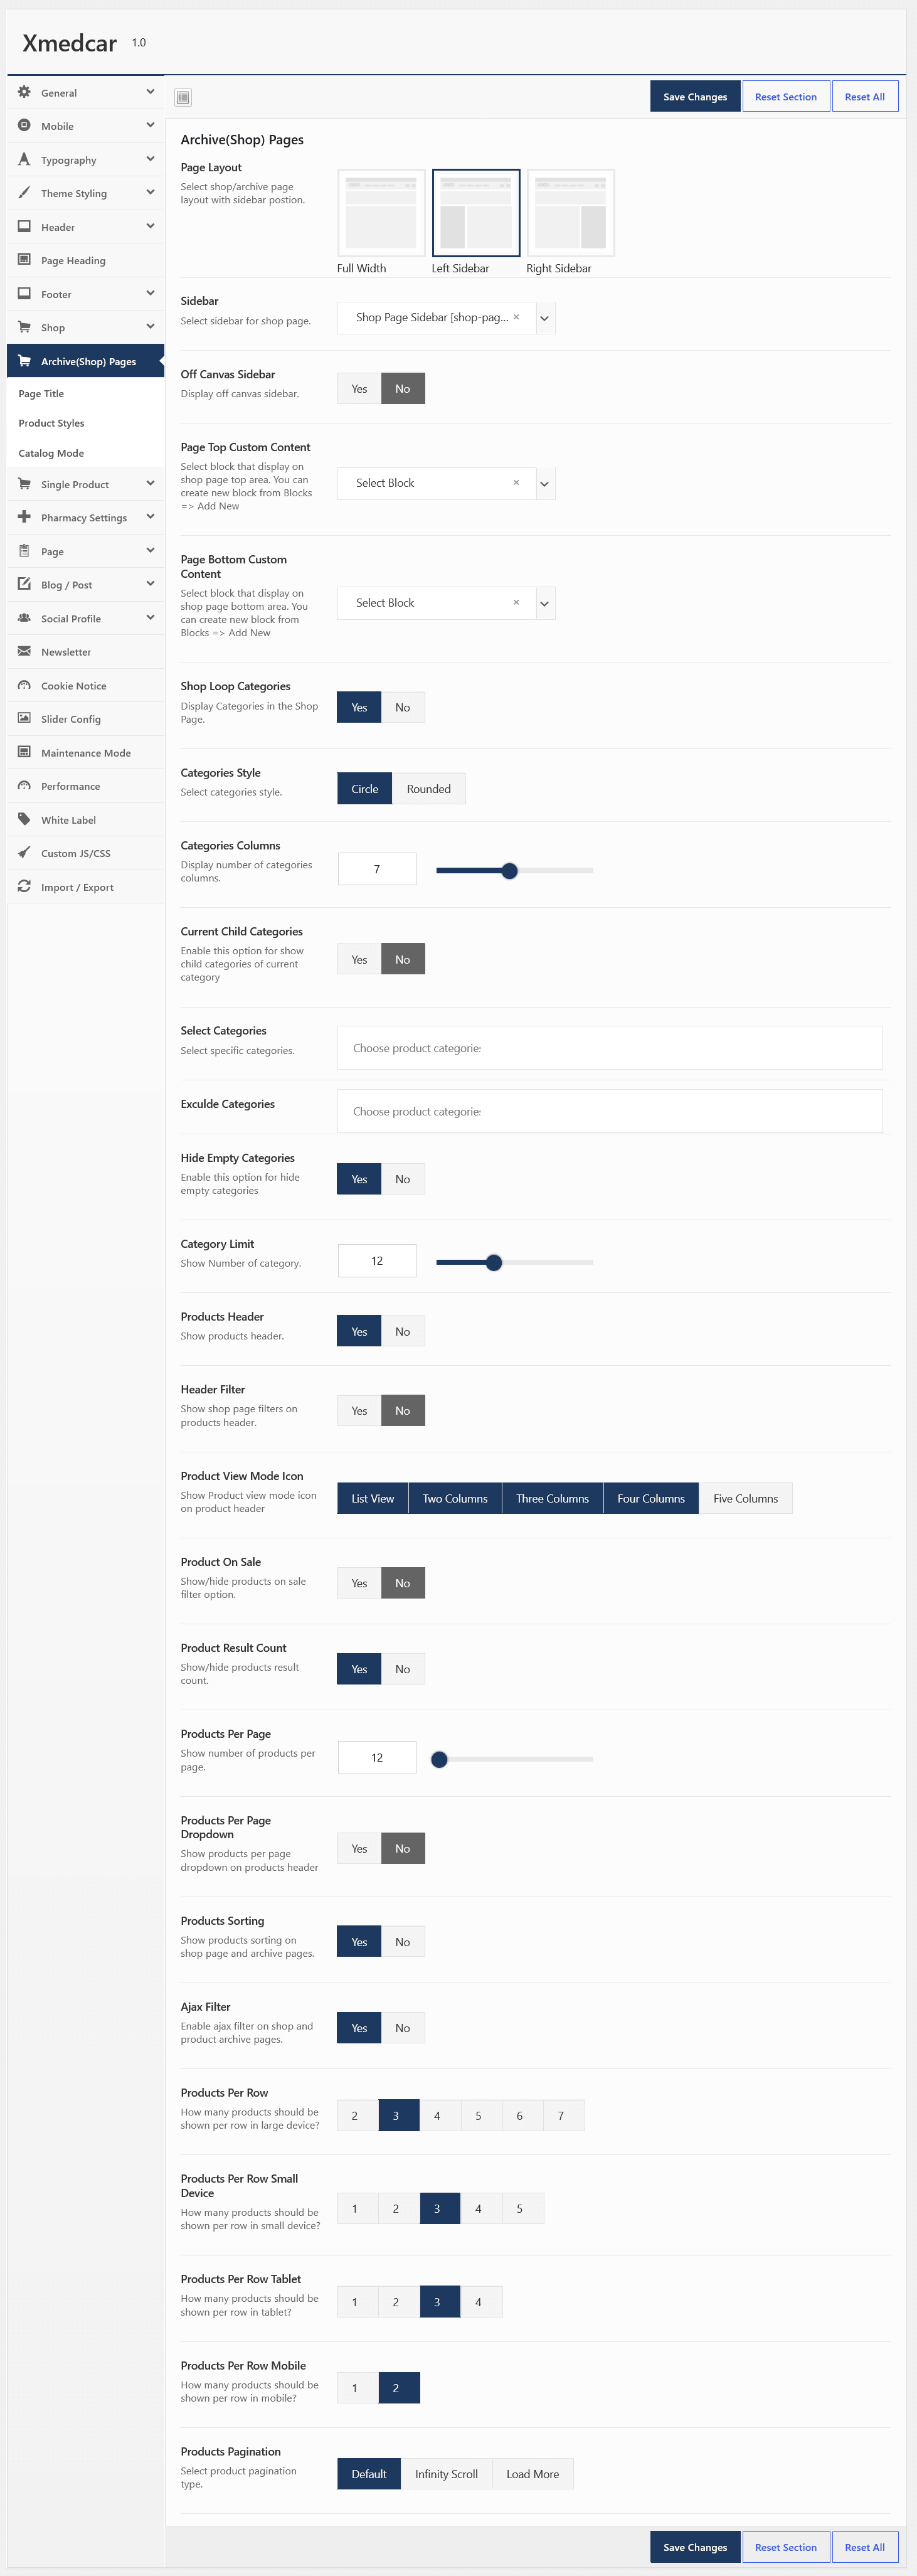The height and width of the screenshot is (2576, 917).
Task: Open the Sidebar selection dropdown arrow
Action: tap(545, 319)
